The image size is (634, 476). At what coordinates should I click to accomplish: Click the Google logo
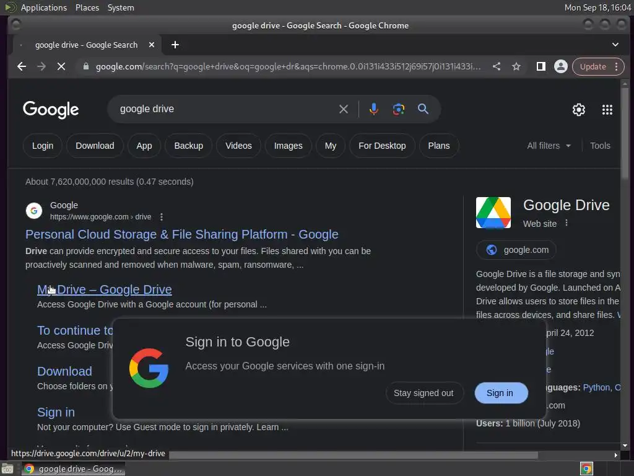click(x=51, y=109)
